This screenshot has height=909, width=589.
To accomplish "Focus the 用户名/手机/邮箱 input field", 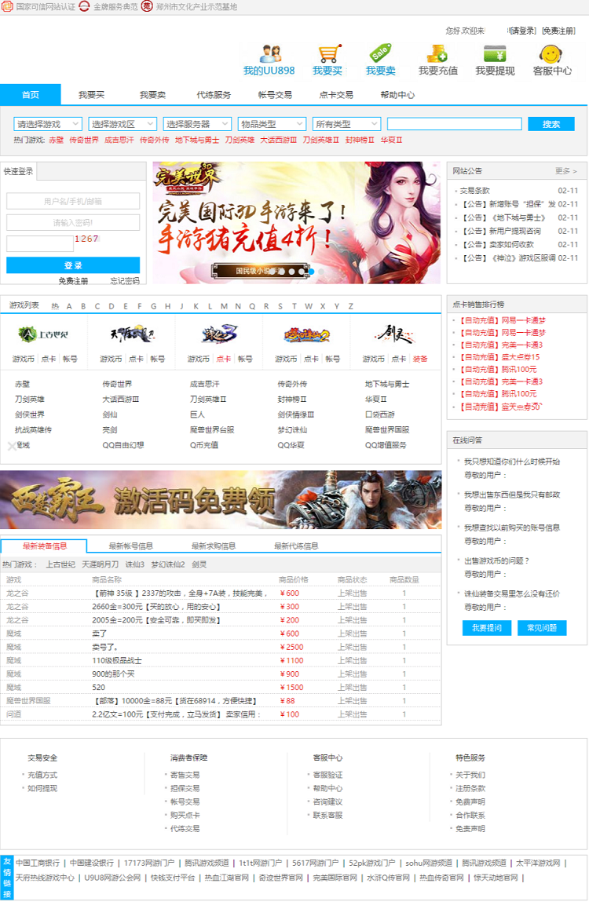I will 73,201.
